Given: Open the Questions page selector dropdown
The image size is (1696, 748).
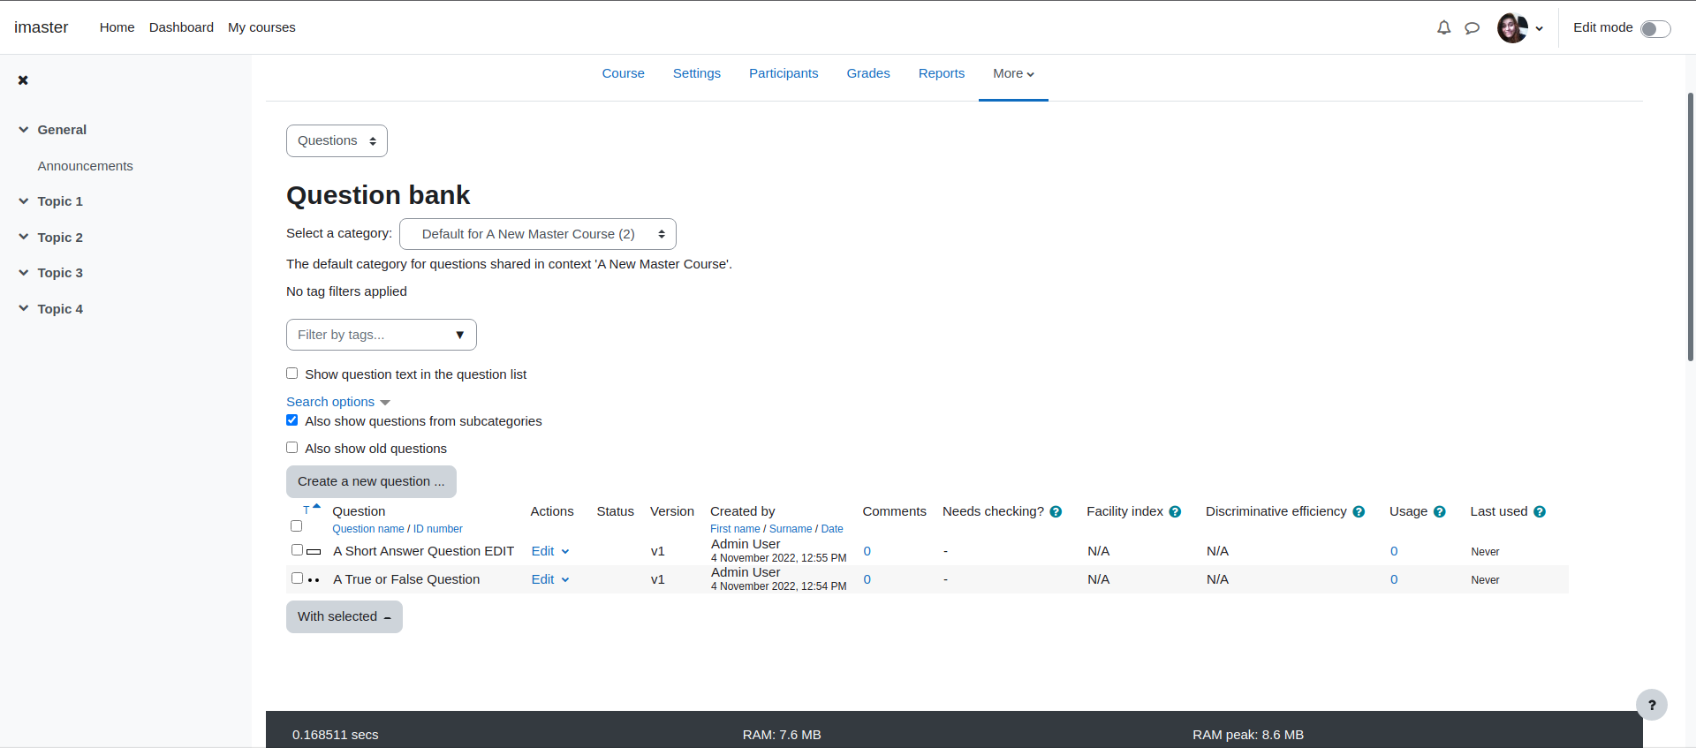Looking at the screenshot, I should [x=337, y=141].
